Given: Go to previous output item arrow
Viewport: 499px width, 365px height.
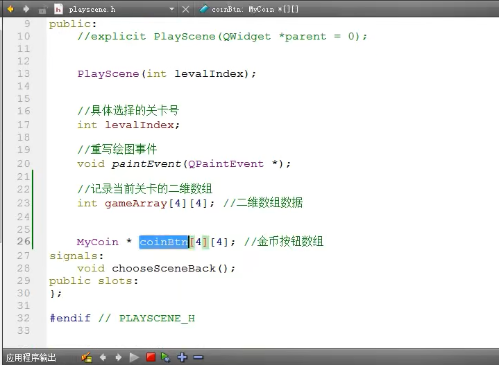Looking at the screenshot, I should pyautogui.click(x=103, y=357).
